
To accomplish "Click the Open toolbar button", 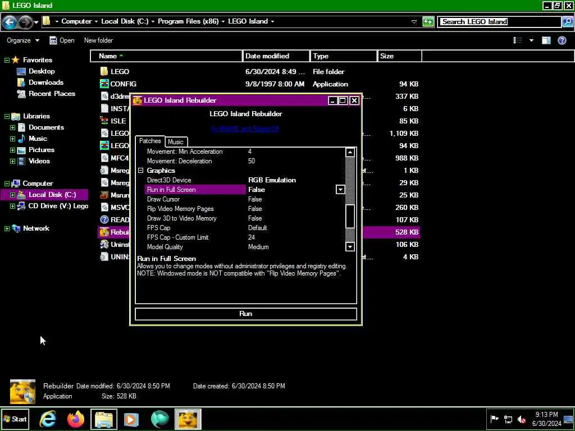I will click(x=62, y=40).
